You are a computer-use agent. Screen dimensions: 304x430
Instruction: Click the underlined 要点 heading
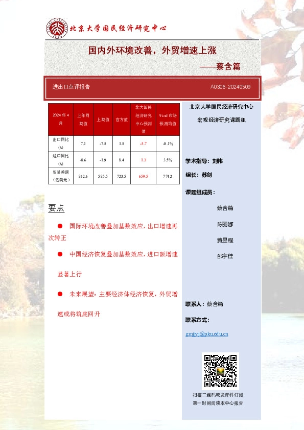click(56, 208)
